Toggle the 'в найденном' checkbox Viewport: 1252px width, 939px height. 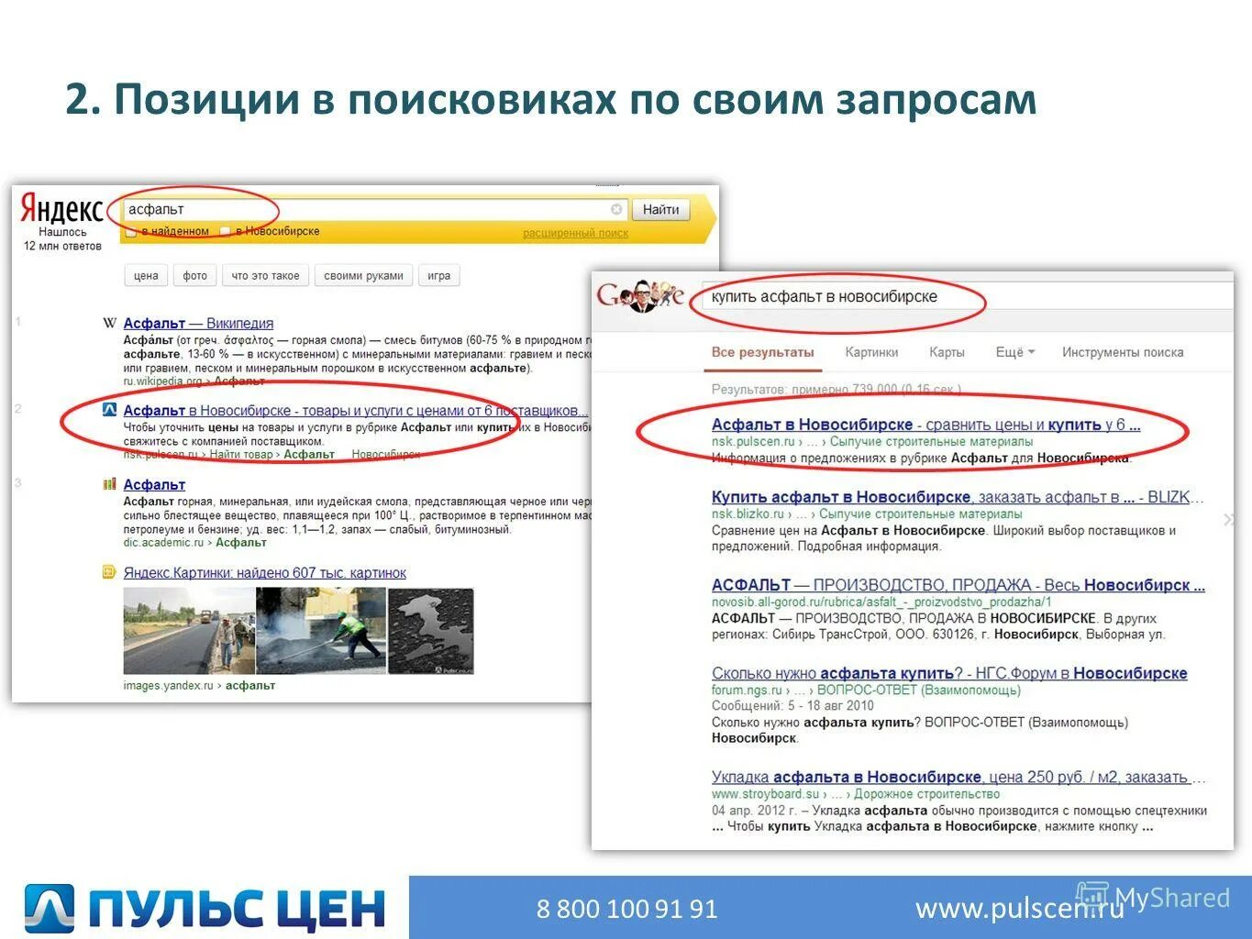tap(130, 231)
